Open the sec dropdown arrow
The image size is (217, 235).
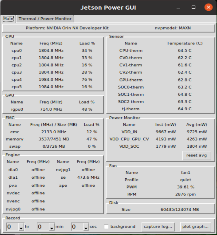point(86,227)
